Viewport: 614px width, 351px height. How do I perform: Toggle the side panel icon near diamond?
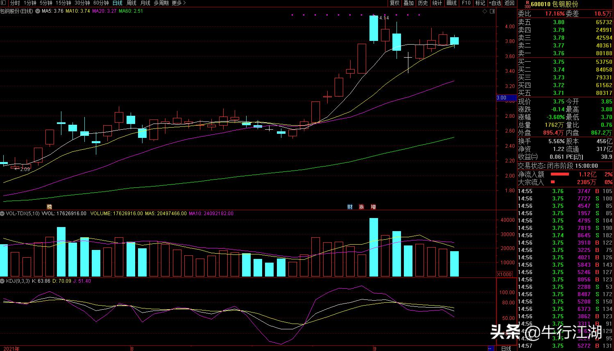coord(492,11)
